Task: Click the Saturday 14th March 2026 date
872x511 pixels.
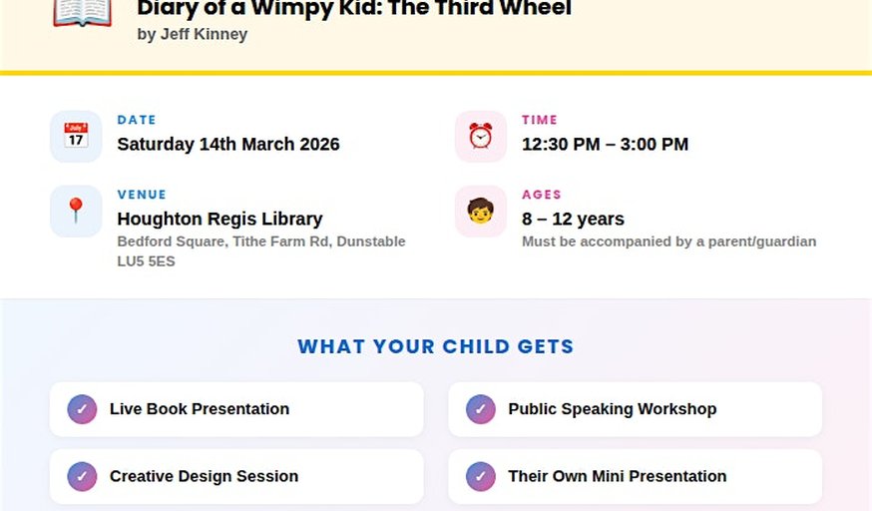Action: tap(228, 144)
